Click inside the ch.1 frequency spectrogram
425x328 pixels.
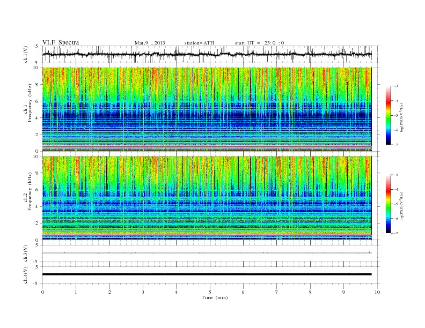[x=207, y=109]
